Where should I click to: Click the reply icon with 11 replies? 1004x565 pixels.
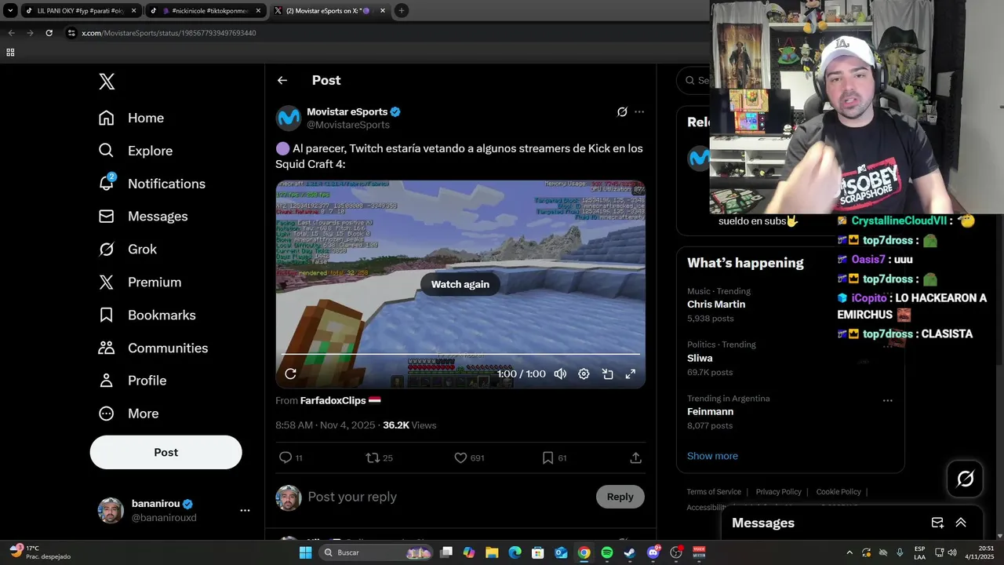point(286,457)
